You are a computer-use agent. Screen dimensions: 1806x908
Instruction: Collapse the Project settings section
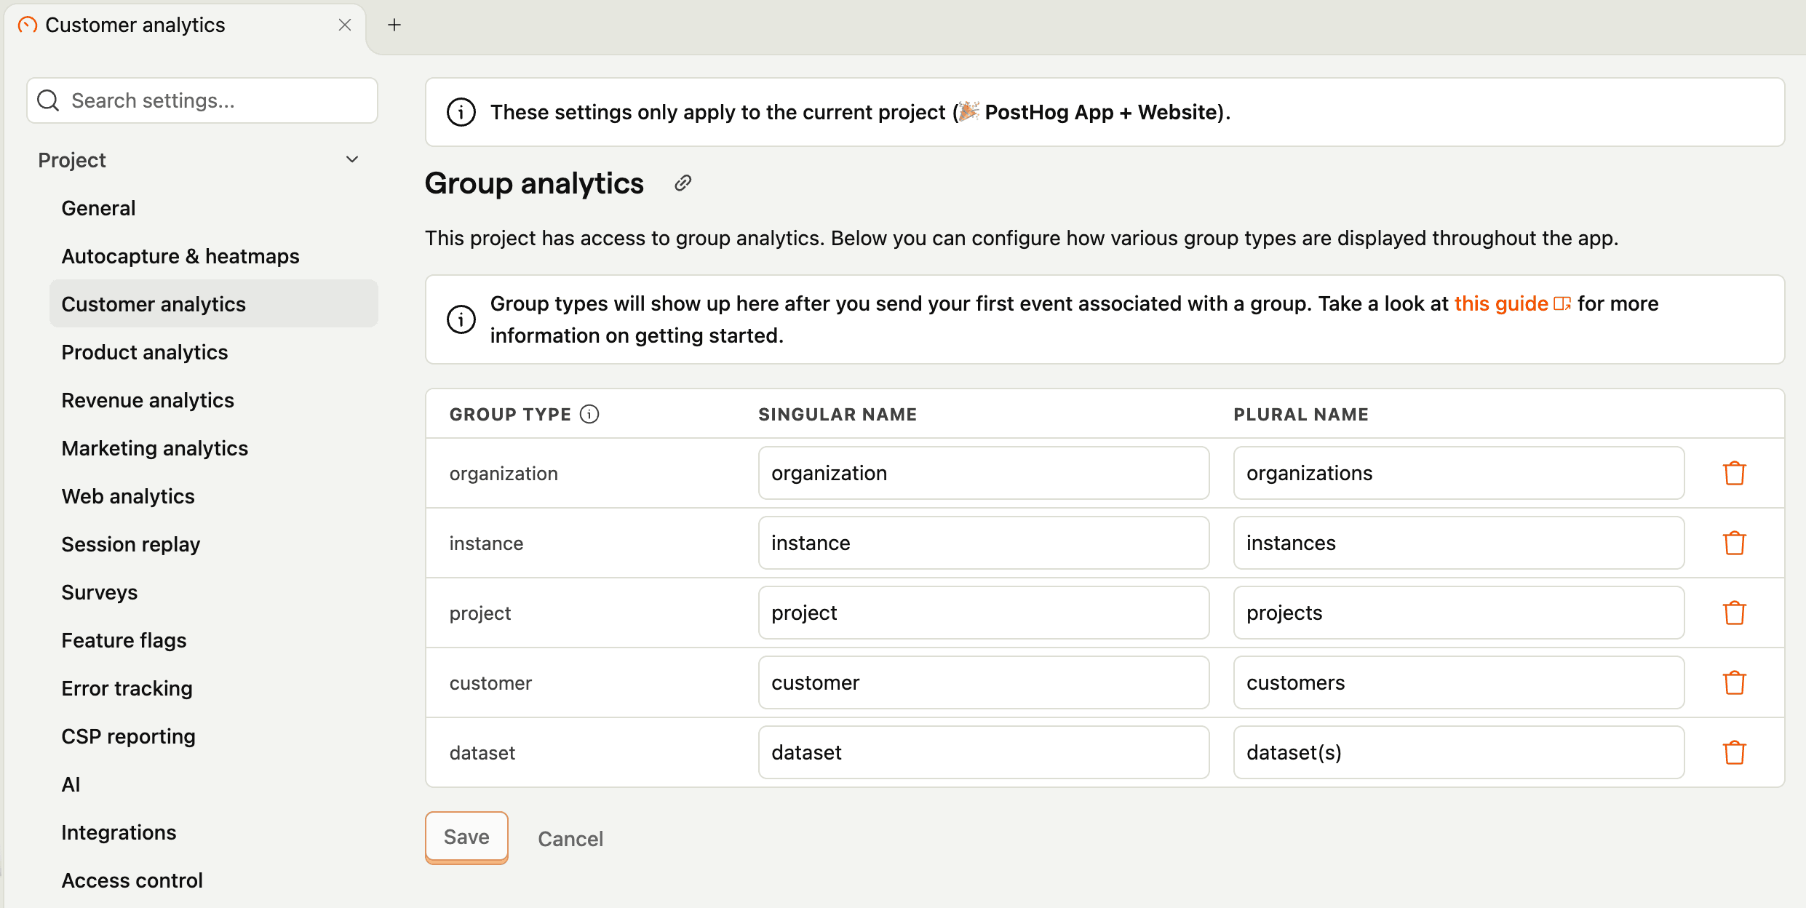(352, 159)
